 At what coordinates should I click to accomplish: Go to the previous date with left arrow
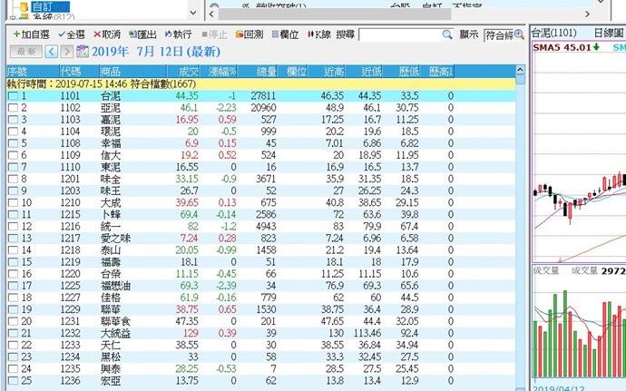51,52
